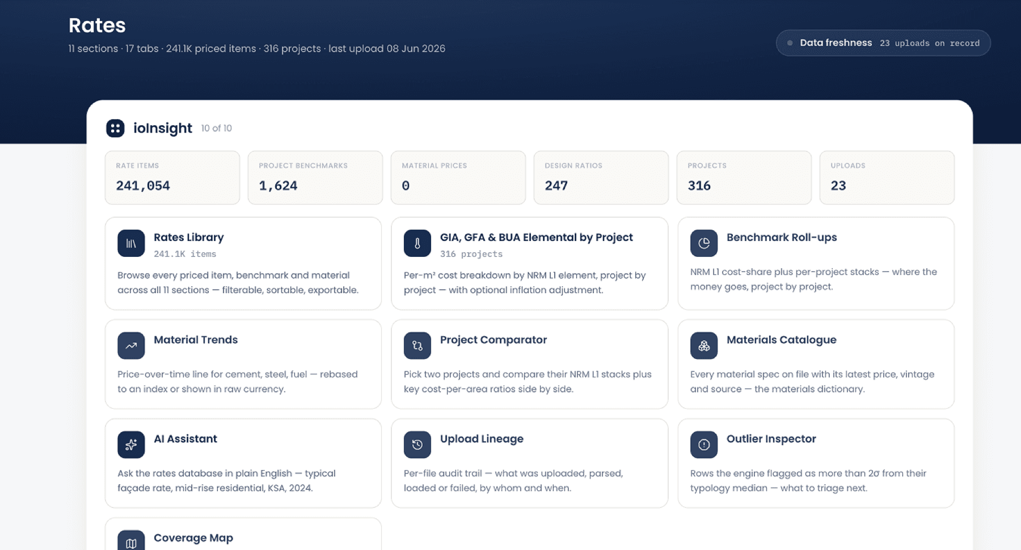Viewport: 1021px width, 550px height.
Task: Click the 'Rows the engine flagged' description
Action: tap(808, 481)
